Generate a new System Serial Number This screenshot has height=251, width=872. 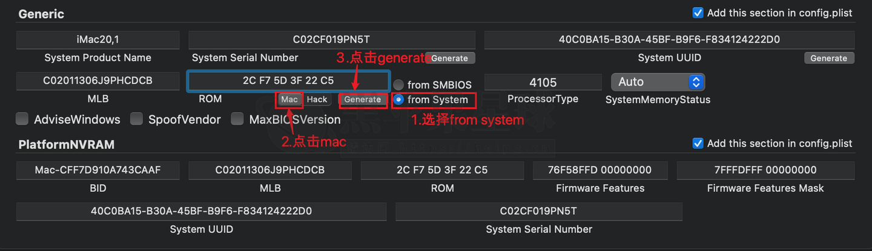(450, 59)
